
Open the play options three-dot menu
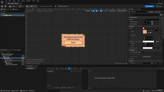(36, 6)
